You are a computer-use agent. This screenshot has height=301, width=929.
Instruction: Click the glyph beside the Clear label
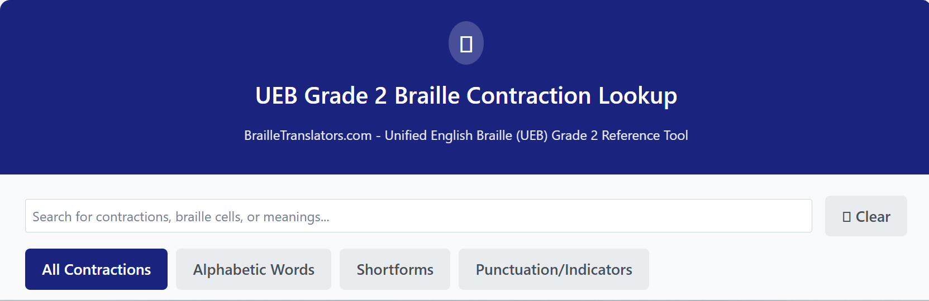coord(846,217)
